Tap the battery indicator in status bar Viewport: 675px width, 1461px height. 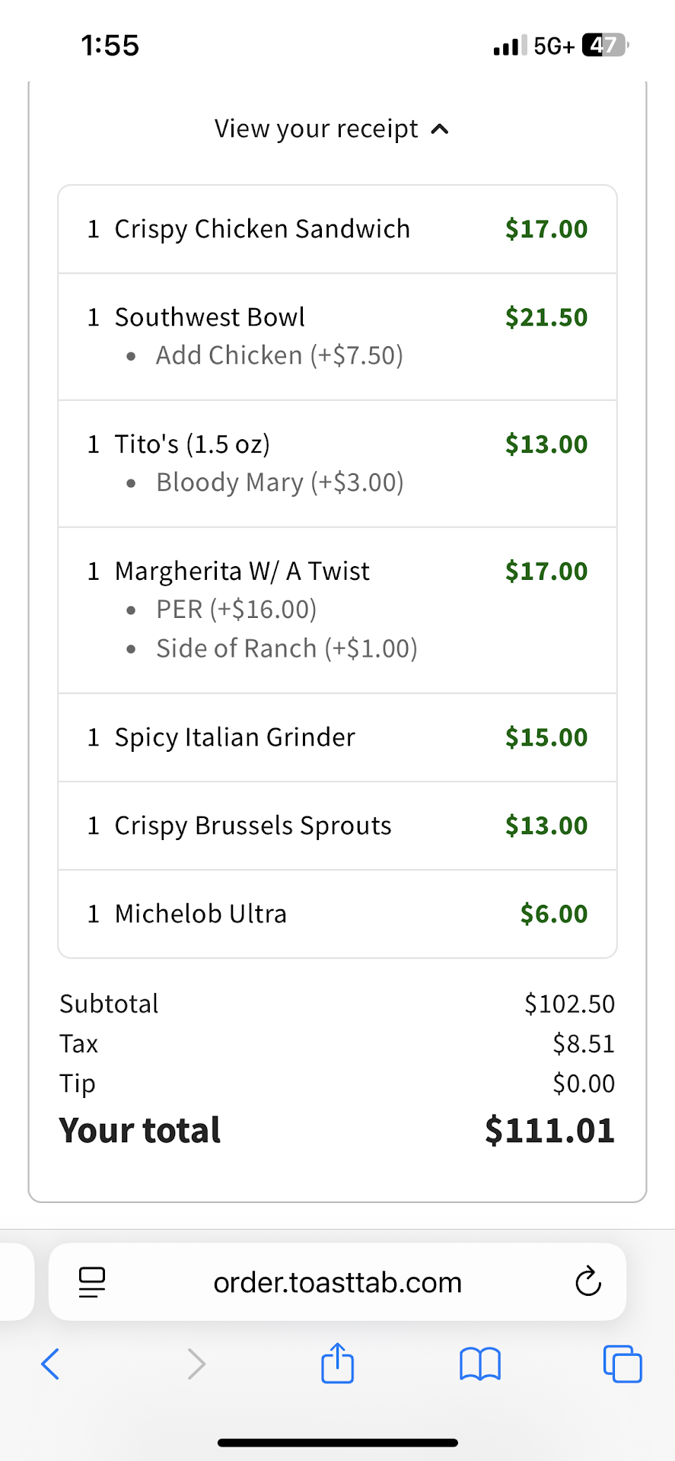tap(604, 46)
